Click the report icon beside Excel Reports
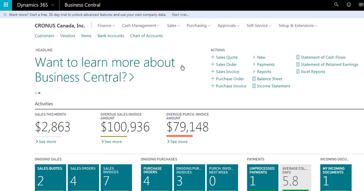The image size is (364, 191). click(298, 72)
